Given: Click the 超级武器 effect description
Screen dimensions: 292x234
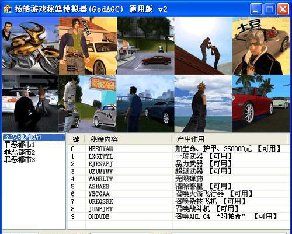Looking at the screenshot, I should tap(204, 171).
